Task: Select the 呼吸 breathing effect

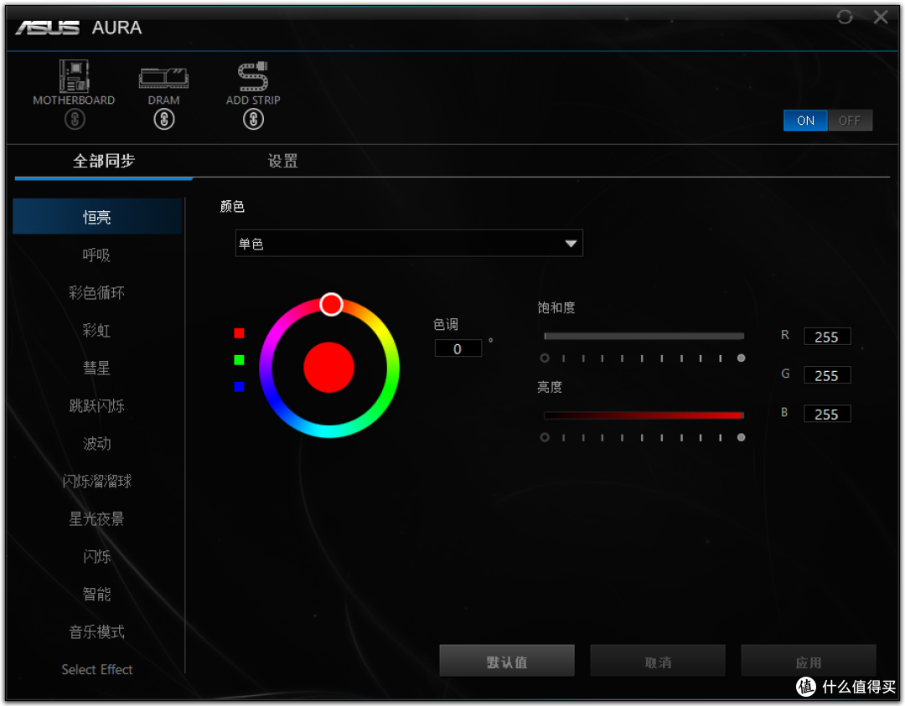Action: click(x=97, y=255)
